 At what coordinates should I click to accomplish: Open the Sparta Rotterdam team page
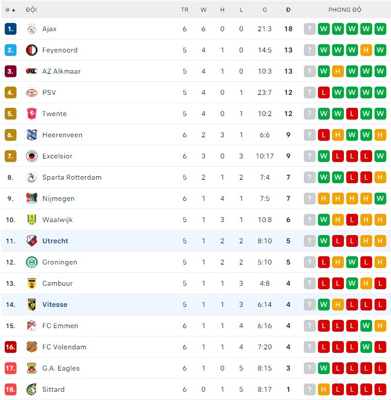(x=72, y=177)
